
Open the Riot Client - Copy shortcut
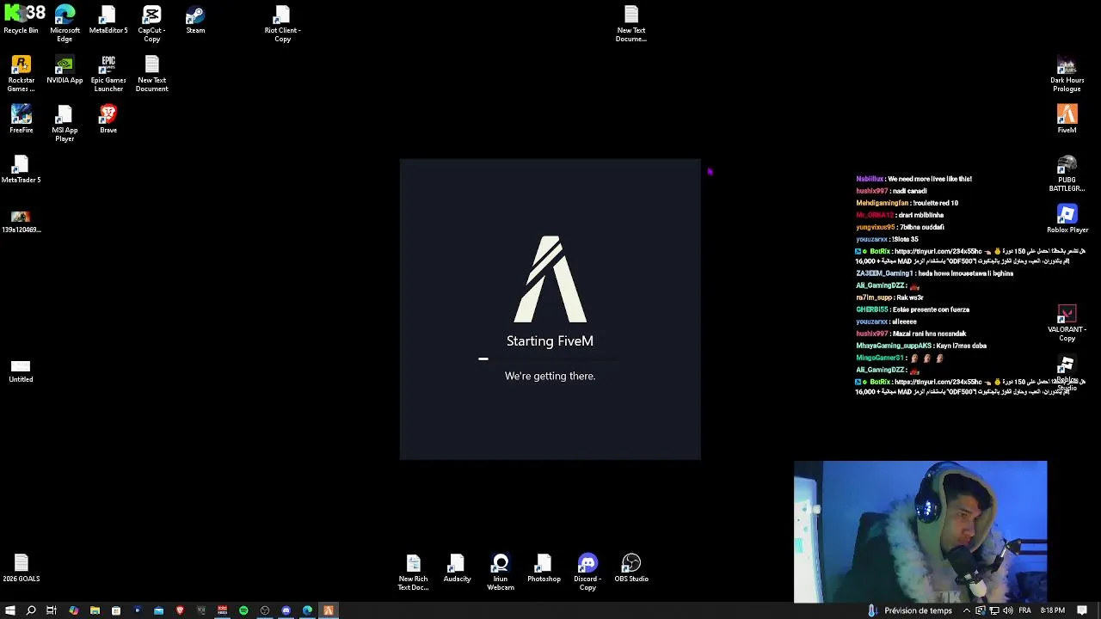coord(282,24)
